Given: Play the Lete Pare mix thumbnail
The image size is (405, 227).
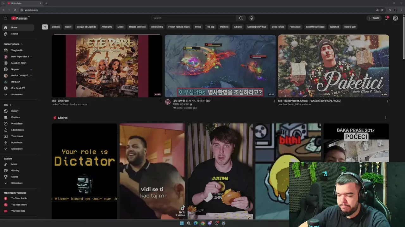Looking at the screenshot, I should pyautogui.click(x=107, y=66).
